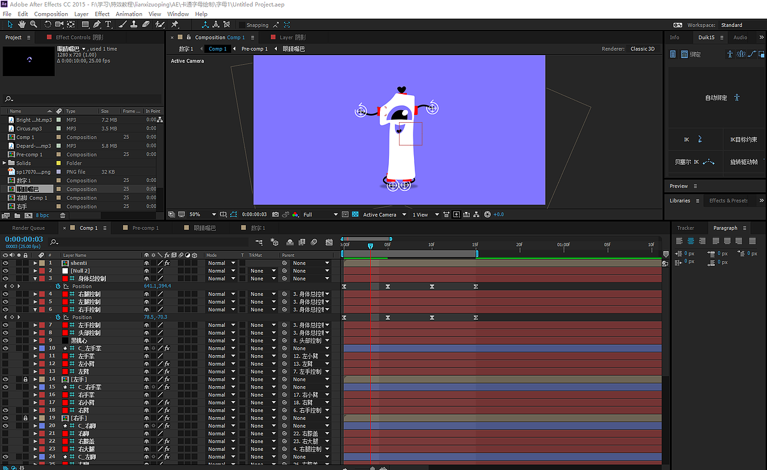Screen dimensions: 767x470
Task: Switch to the Effect Controls tab
Action: [x=79, y=37]
